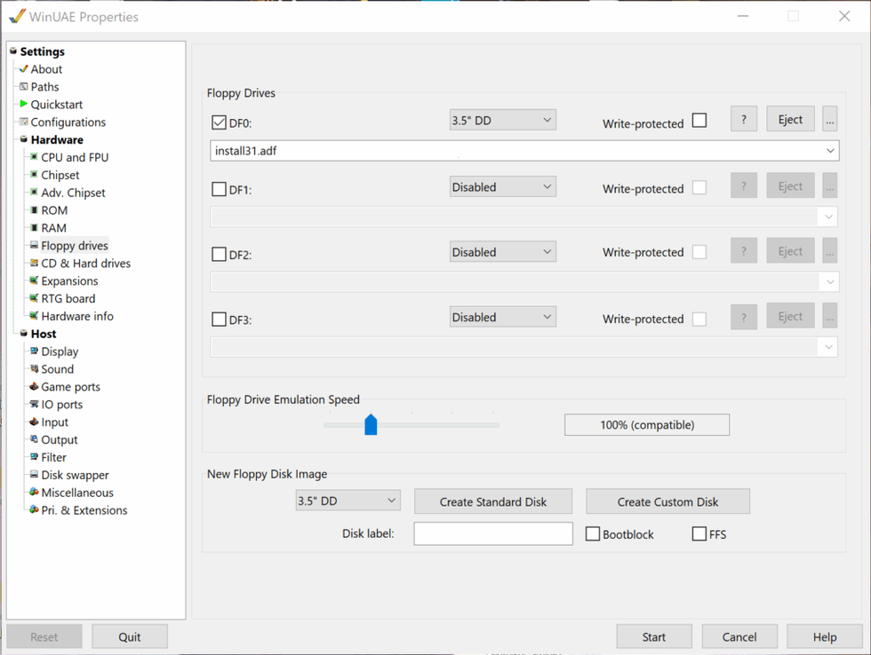Open the Configurations page
Screen dimensions: 871x655
pyautogui.click(x=68, y=122)
